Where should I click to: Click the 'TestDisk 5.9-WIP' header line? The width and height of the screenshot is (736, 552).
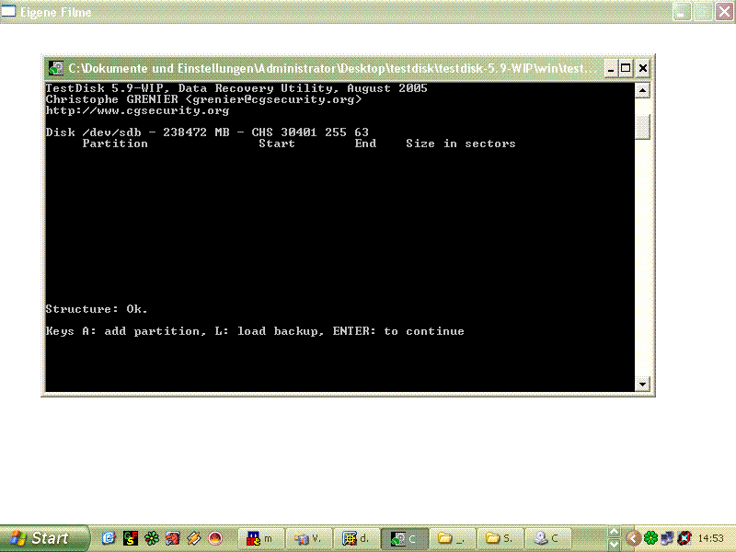pos(236,88)
